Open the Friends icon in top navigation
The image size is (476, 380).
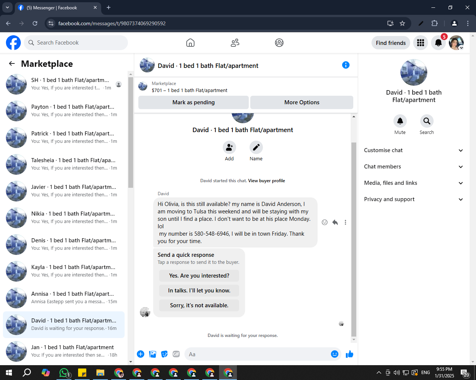click(x=235, y=43)
